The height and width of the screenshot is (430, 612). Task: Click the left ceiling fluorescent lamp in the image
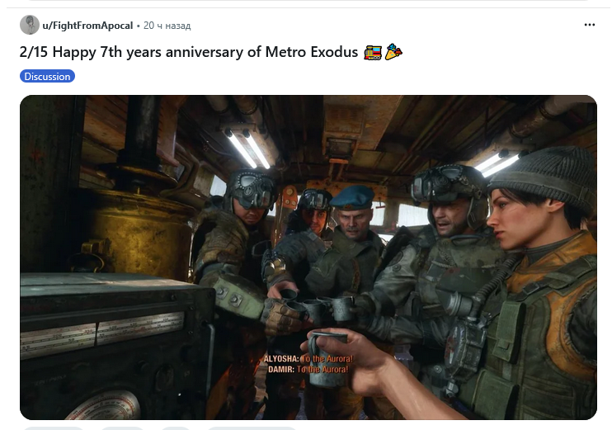pyautogui.click(x=247, y=148)
